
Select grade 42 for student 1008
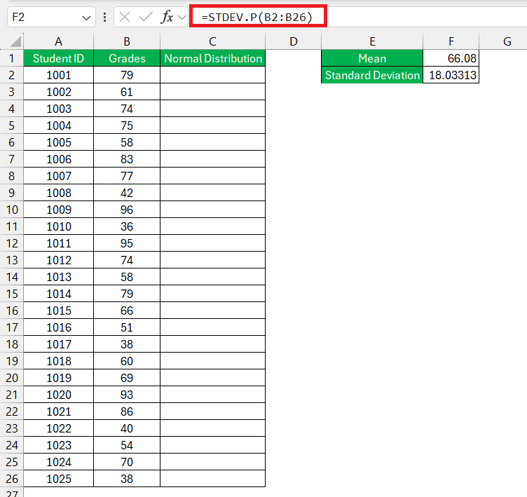pyautogui.click(x=127, y=193)
